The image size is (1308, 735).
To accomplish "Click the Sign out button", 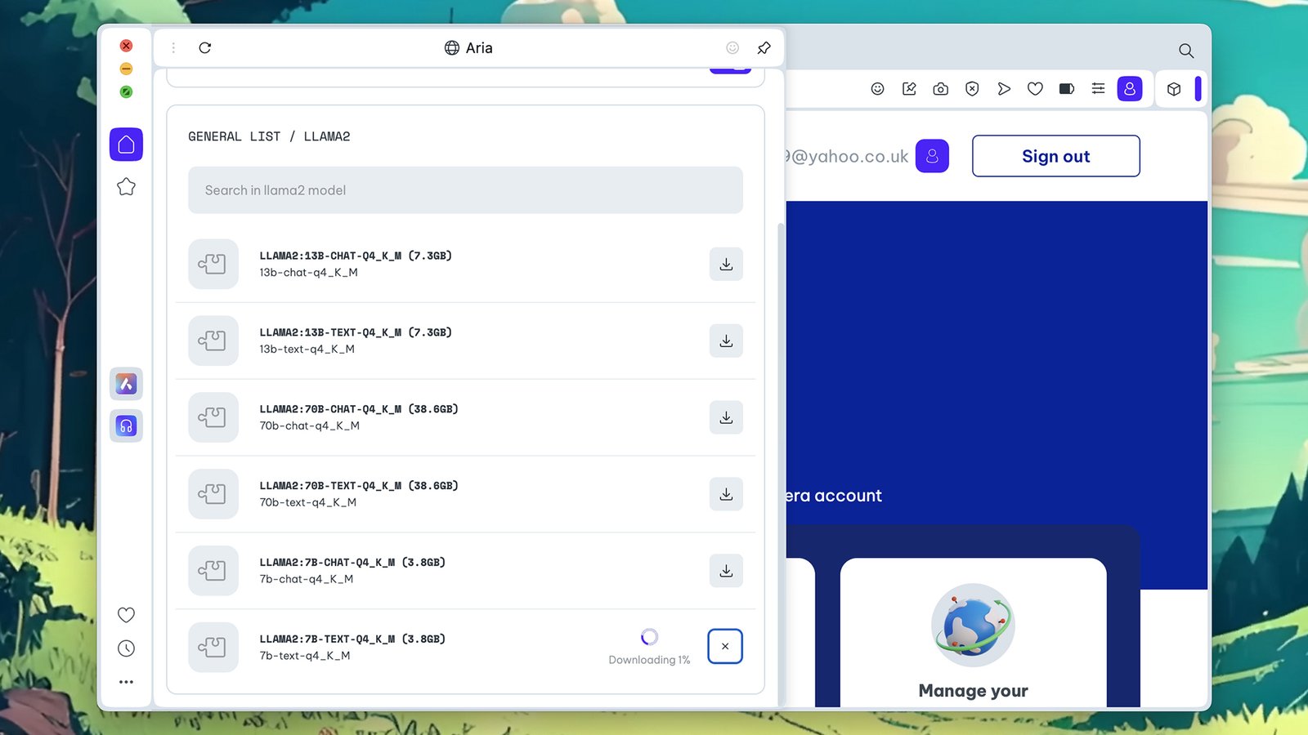I will point(1056,156).
